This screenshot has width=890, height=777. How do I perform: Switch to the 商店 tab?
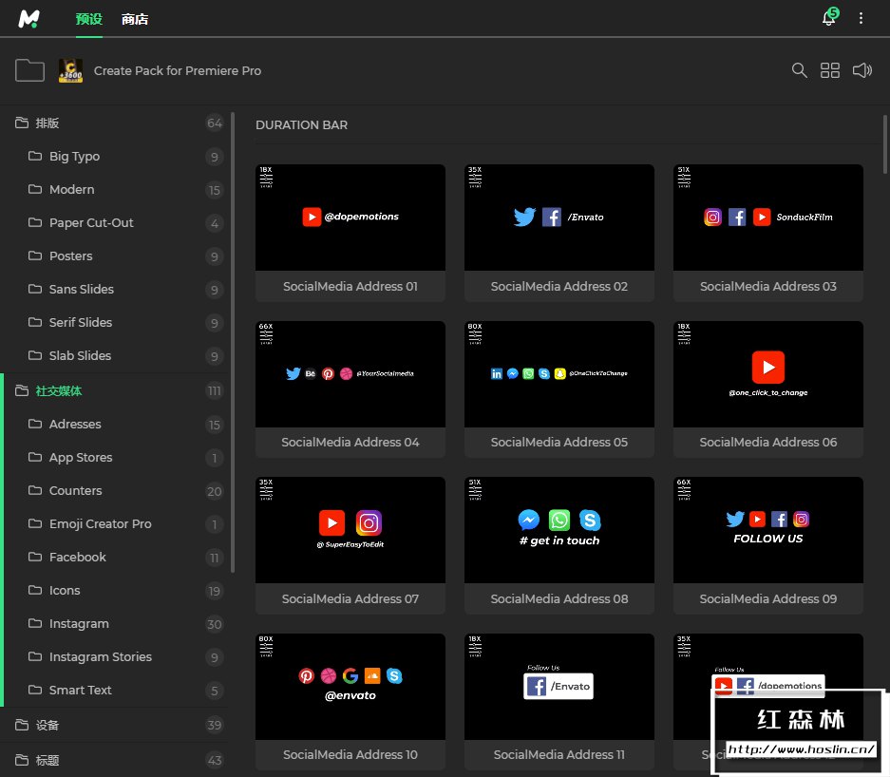point(135,19)
